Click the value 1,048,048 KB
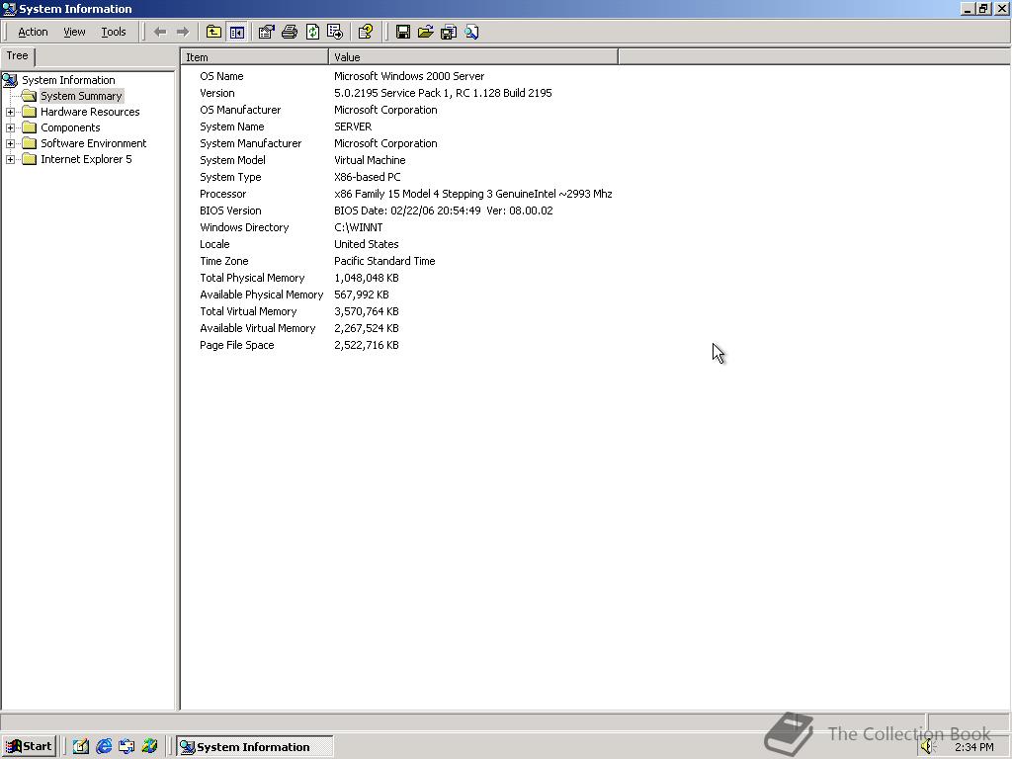1012x759 pixels. click(x=366, y=278)
